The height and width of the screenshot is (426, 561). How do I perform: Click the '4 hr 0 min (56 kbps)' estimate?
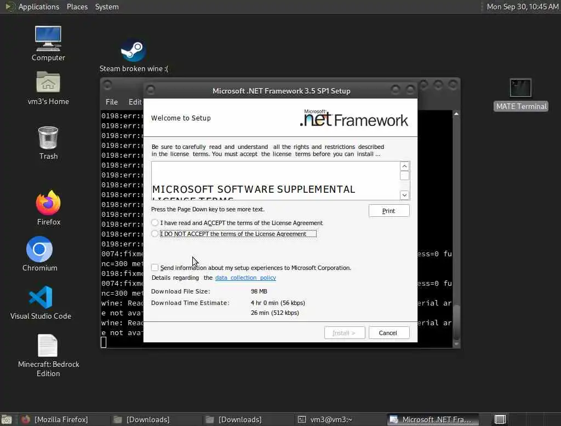[x=278, y=303]
